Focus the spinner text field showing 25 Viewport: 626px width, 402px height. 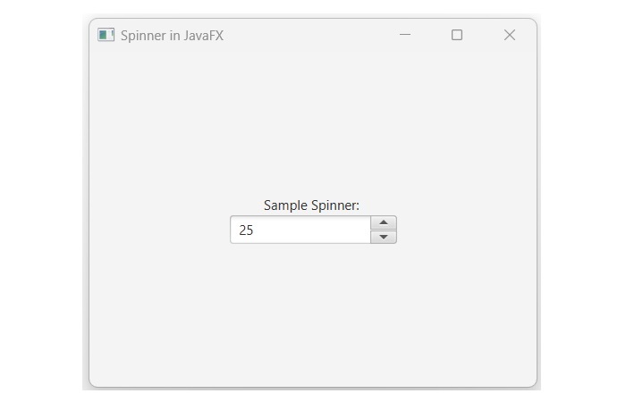coord(300,230)
